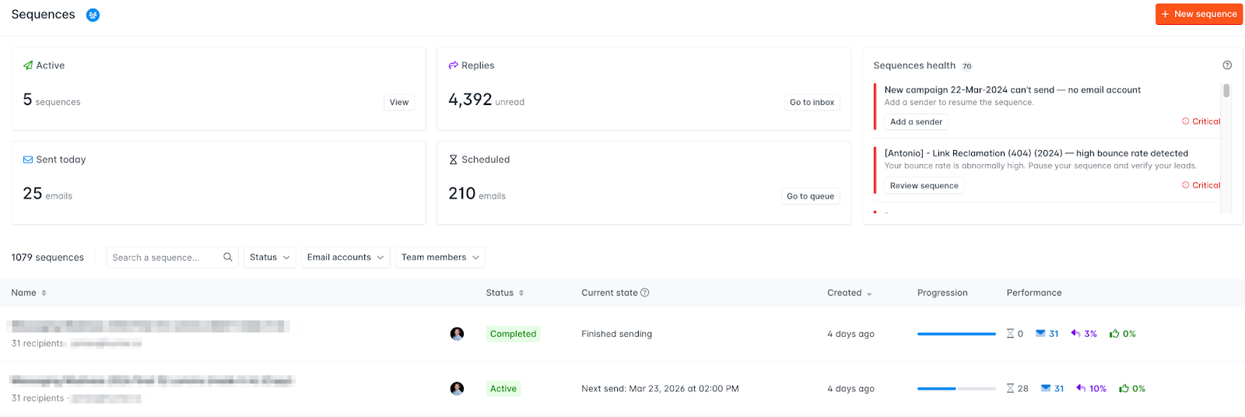This screenshot has height=417, width=1245.
Task: Click thumbs up icon in Completed row
Action: (x=1114, y=334)
